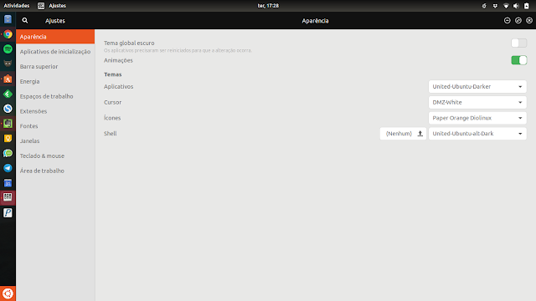Open Aplicativos theme dropdown United-Ubuntu-Darker

point(477,87)
